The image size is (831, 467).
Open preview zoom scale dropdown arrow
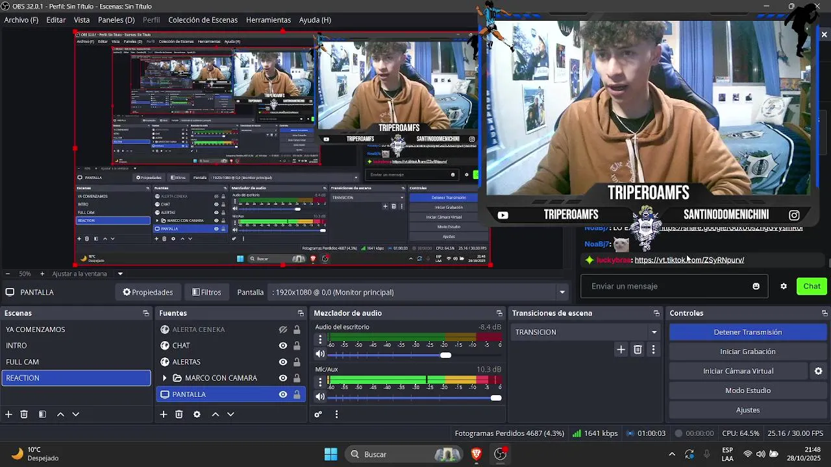point(120,274)
